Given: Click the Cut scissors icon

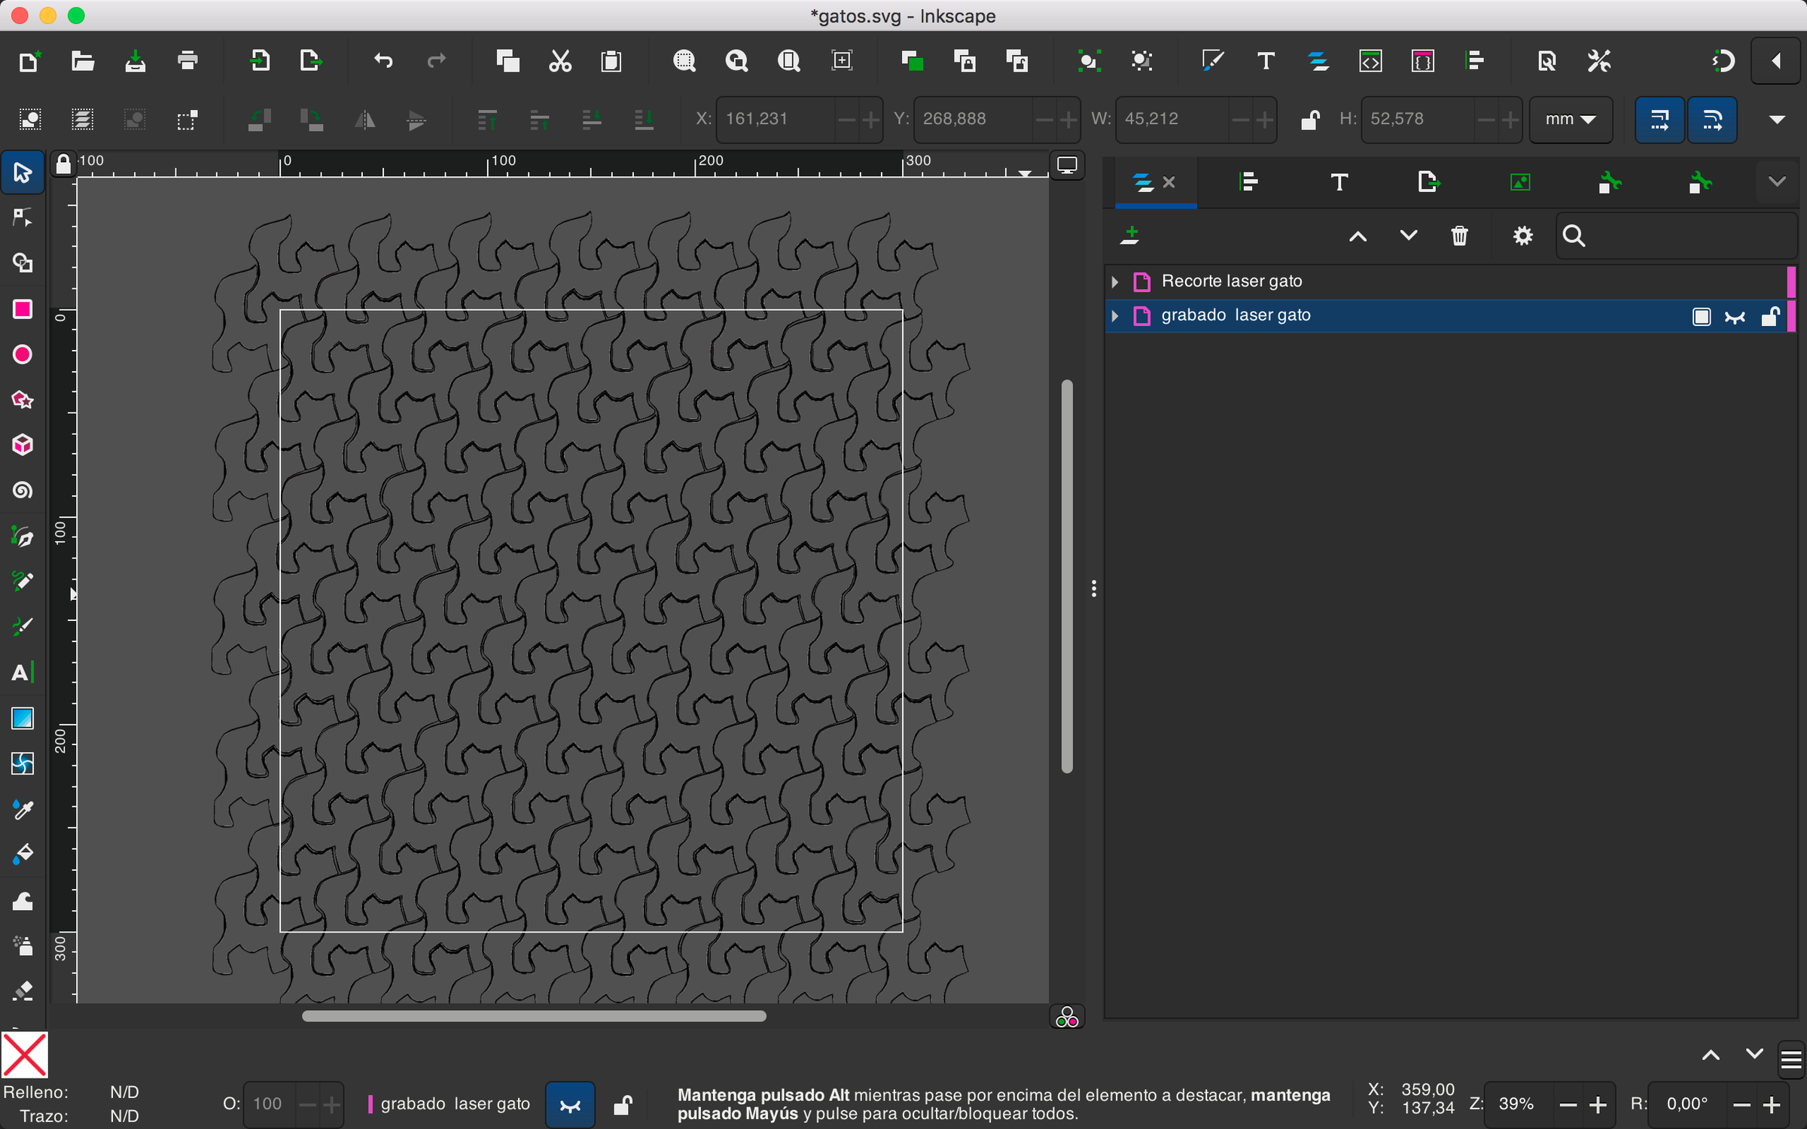Looking at the screenshot, I should (x=560, y=61).
